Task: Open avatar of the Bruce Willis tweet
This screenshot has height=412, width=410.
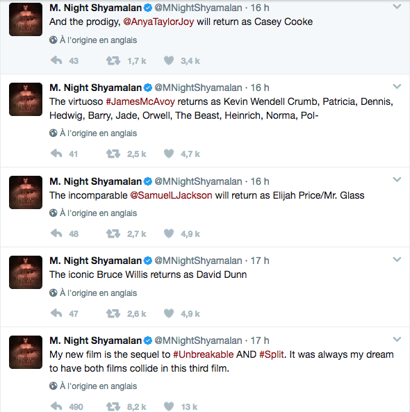Action: [26, 272]
